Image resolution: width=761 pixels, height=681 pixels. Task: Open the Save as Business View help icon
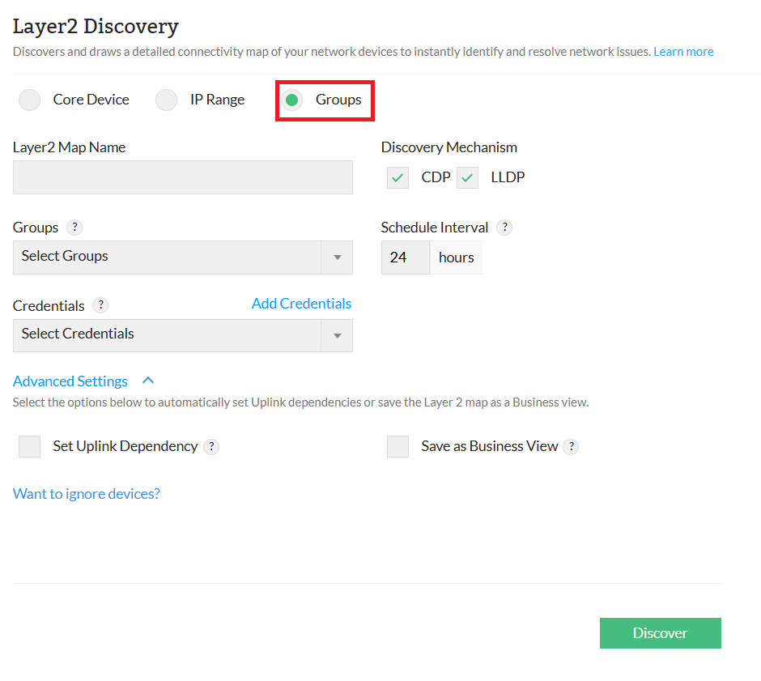[x=571, y=446]
